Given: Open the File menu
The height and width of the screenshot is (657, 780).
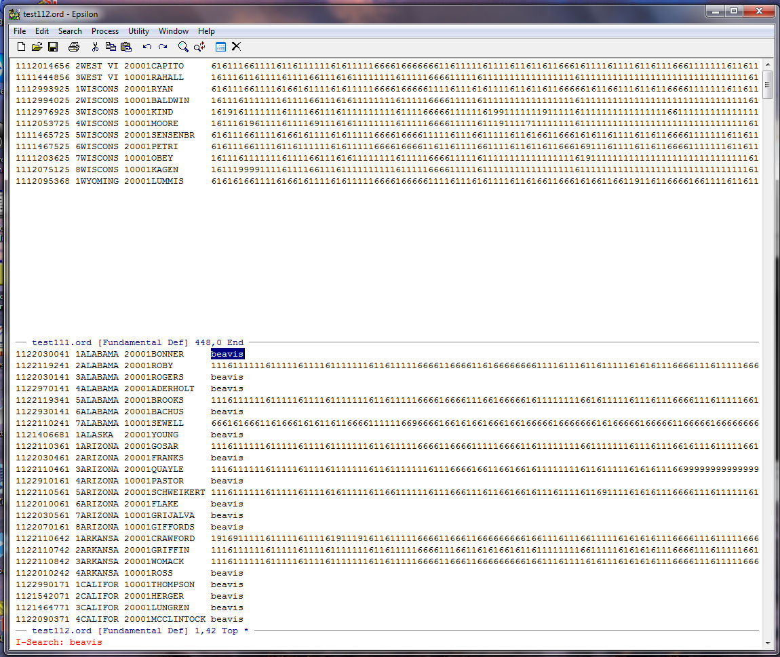Looking at the screenshot, I should [x=20, y=31].
